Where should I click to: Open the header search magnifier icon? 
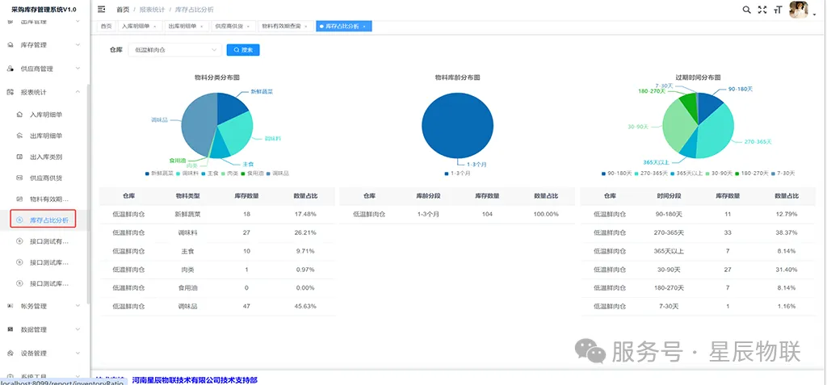tap(746, 10)
